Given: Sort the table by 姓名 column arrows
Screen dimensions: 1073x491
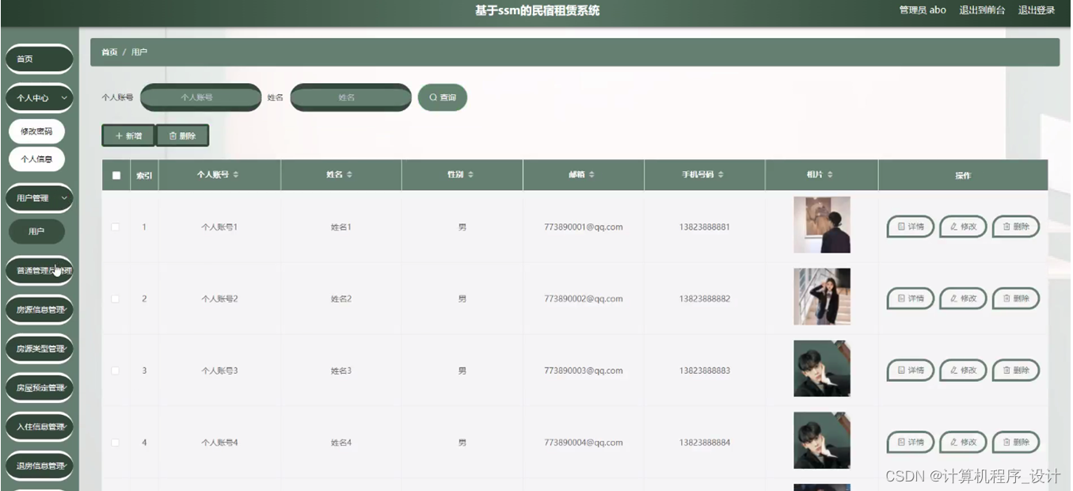Looking at the screenshot, I should (349, 174).
